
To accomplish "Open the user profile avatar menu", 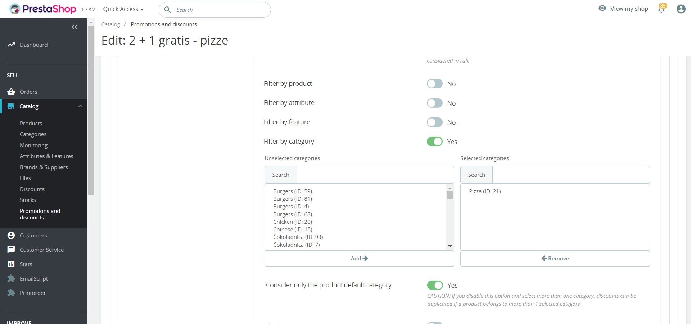I will pyautogui.click(x=681, y=9).
